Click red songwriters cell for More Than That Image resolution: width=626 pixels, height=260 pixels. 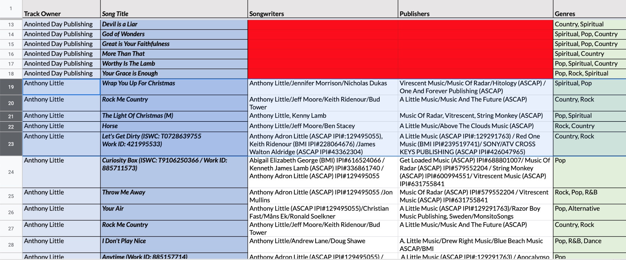point(323,54)
